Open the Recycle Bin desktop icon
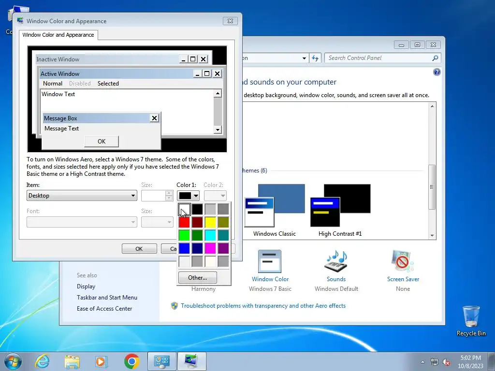Screen dimensions: 495x371 point(471,321)
